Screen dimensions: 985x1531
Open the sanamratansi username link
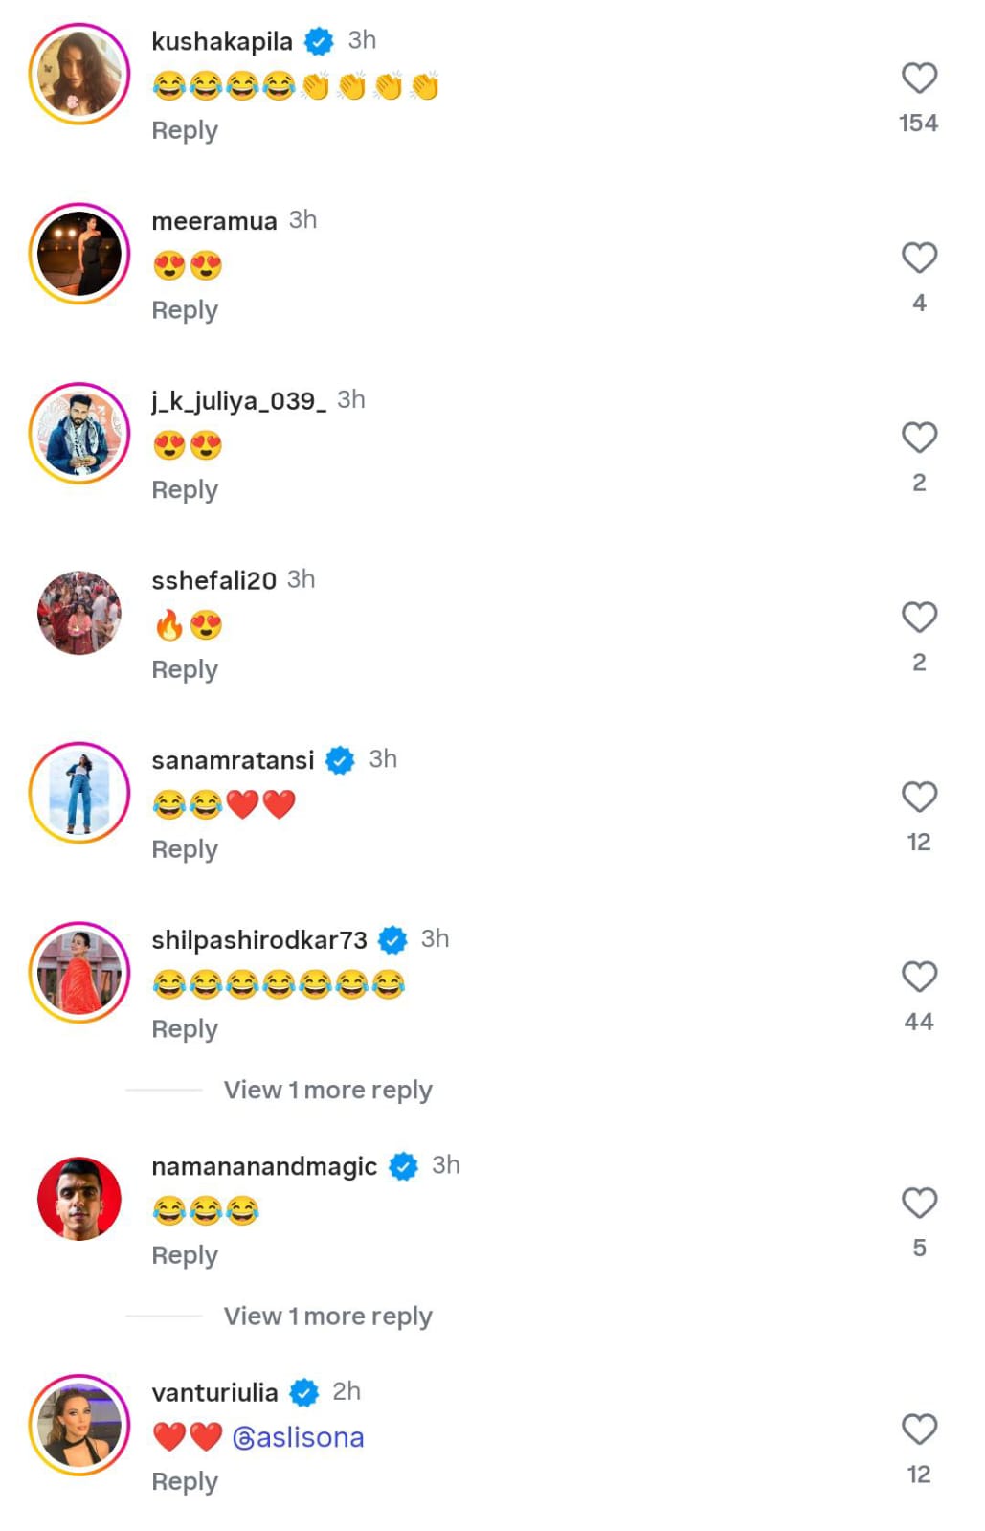tap(233, 760)
